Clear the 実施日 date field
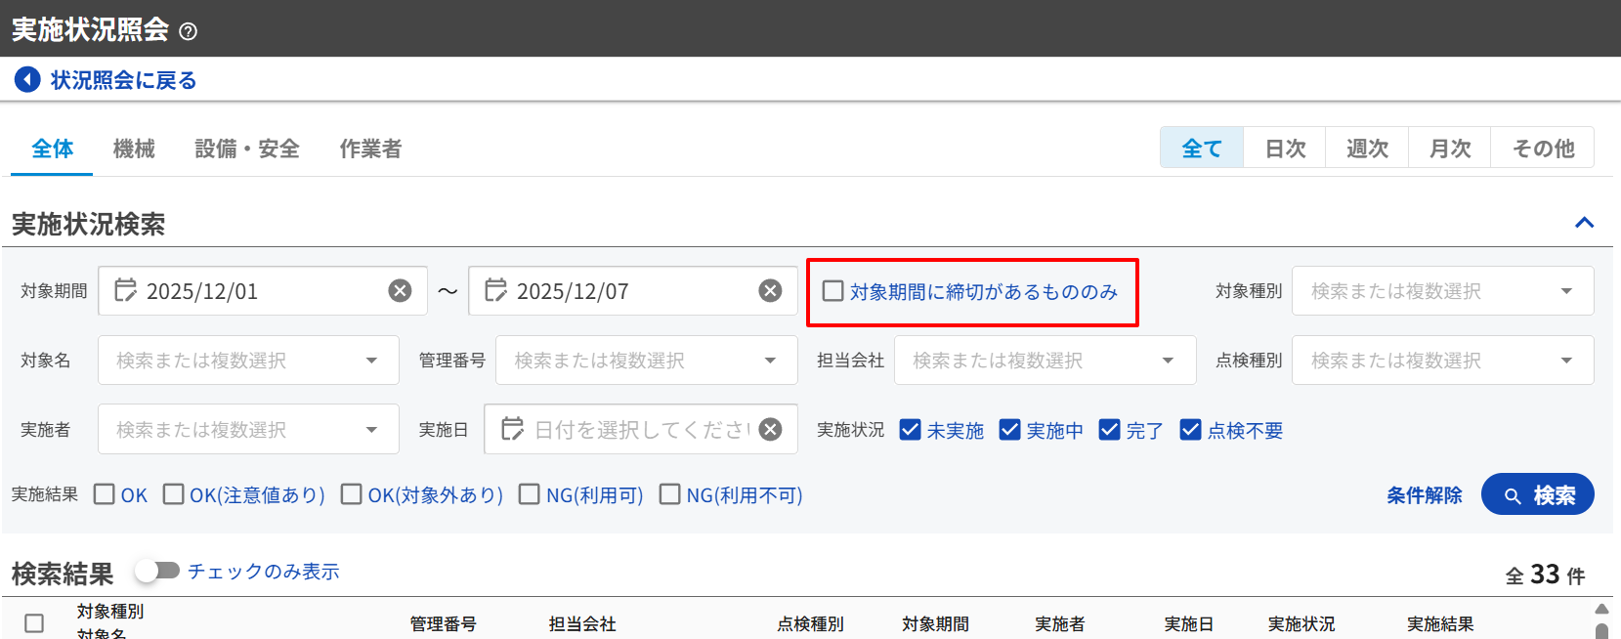This screenshot has width=1621, height=639. pos(770,430)
